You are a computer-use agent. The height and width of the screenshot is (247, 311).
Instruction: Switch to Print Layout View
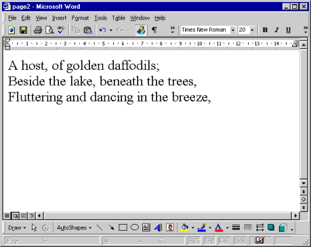point(23,216)
